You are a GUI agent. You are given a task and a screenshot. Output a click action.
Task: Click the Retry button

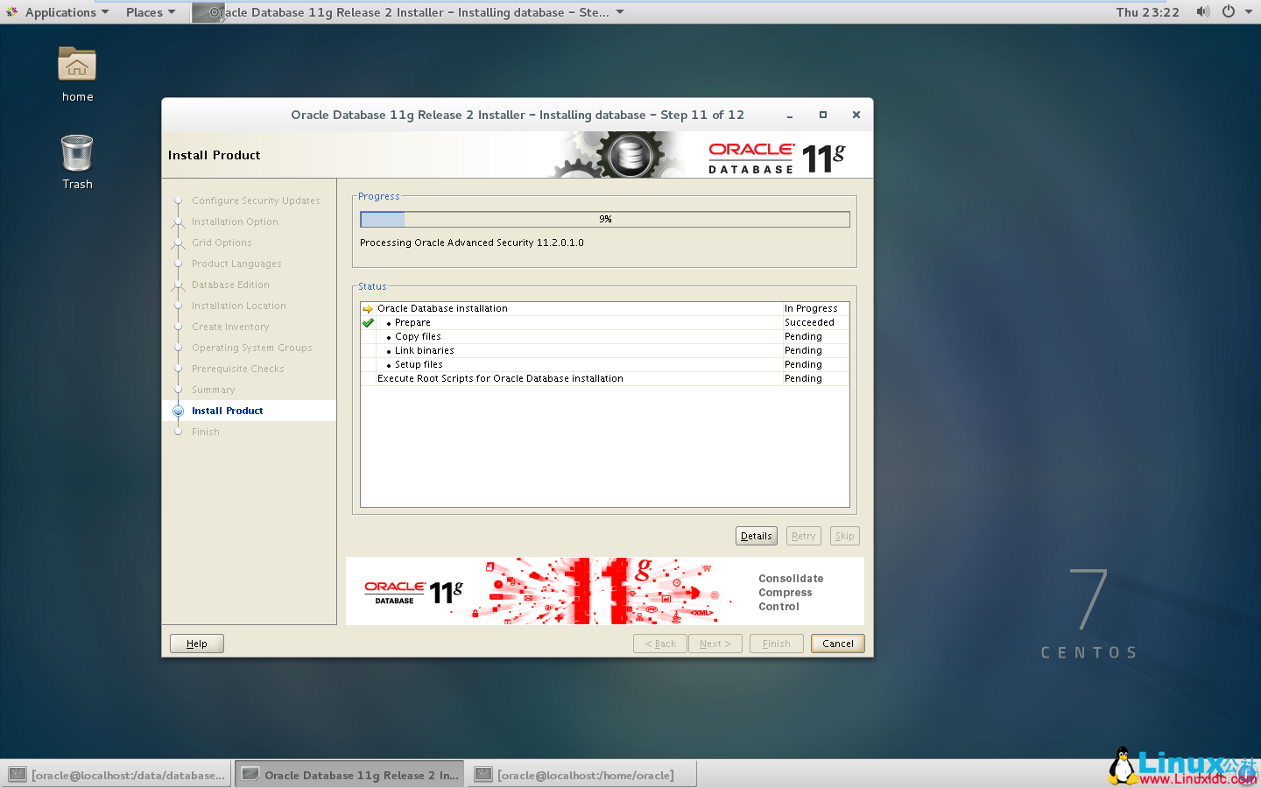click(x=803, y=536)
